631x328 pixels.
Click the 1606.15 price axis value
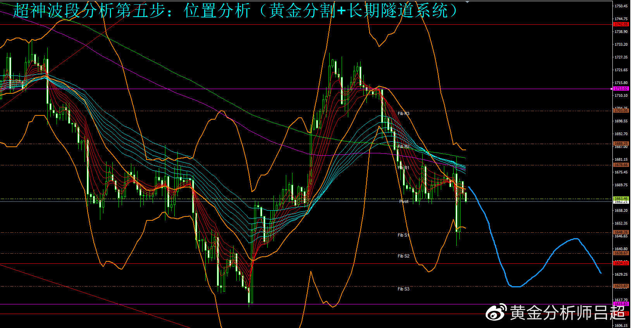click(621, 326)
